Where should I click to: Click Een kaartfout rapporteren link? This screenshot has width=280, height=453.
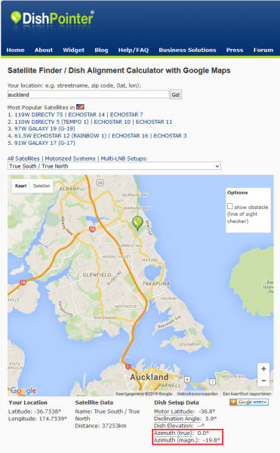(x=247, y=393)
